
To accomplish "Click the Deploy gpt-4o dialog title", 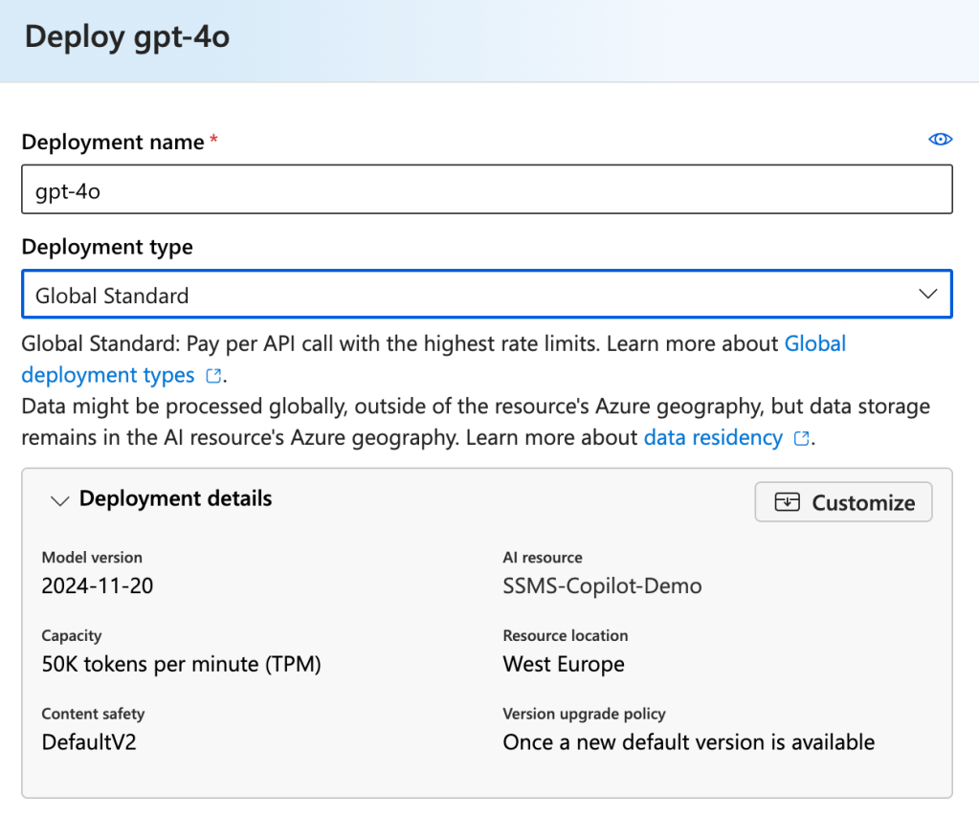I will tap(127, 38).
